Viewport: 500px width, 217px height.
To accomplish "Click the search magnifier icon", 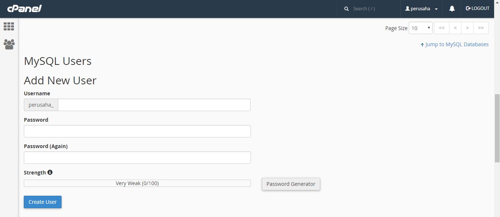I will [347, 9].
